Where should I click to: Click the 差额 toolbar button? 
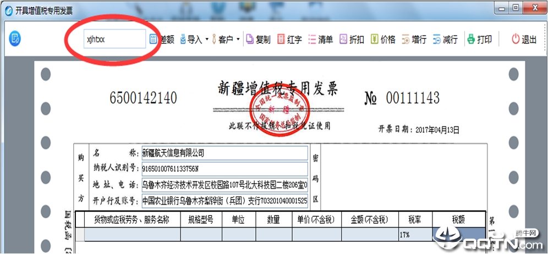point(162,39)
